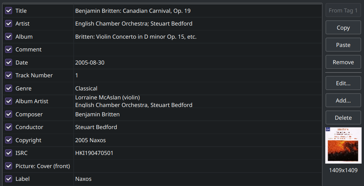Click the Remove button
Viewport: 364px width, 186px height.
click(x=343, y=62)
